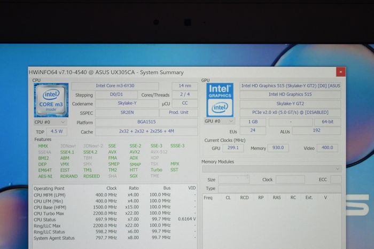Screen dimensions: 374x249
Task: Click the MMX feature label
Action: [x=43, y=146]
